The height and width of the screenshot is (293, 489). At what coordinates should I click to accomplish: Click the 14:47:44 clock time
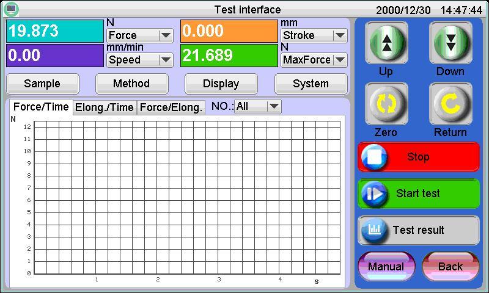point(461,10)
